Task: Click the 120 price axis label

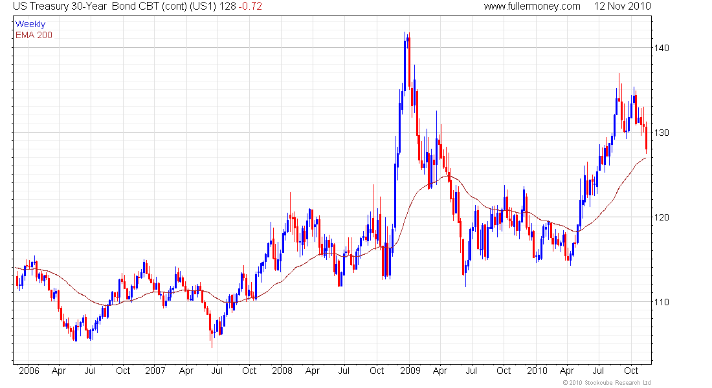Action: coord(661,217)
